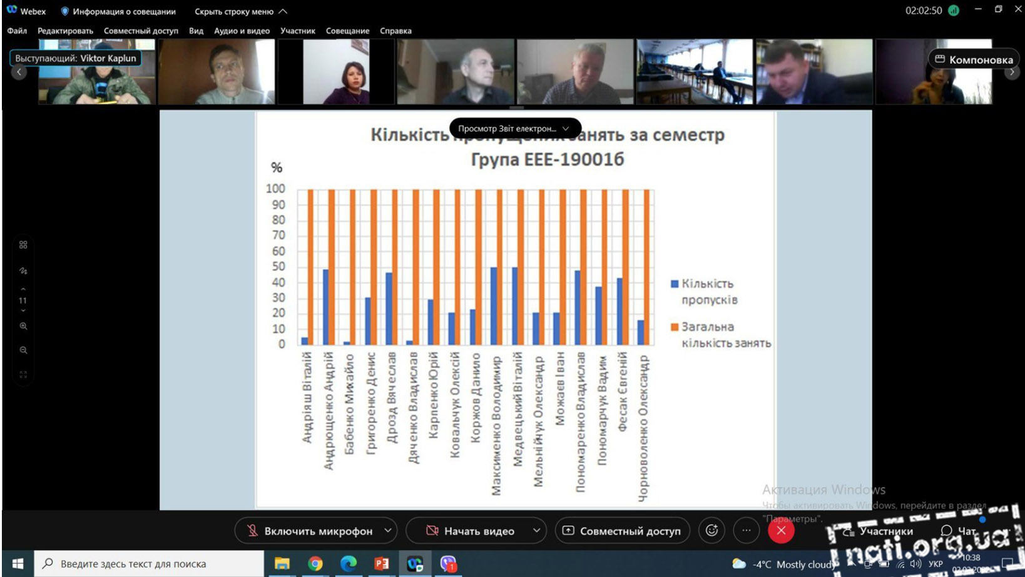Show next participants with right arrow
This screenshot has width=1025, height=577.
click(1012, 72)
